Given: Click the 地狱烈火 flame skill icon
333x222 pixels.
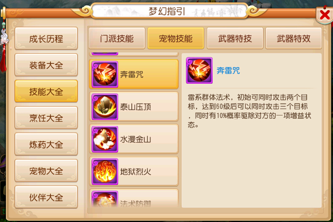Looking at the screenshot, I should pyautogui.click(x=105, y=172).
